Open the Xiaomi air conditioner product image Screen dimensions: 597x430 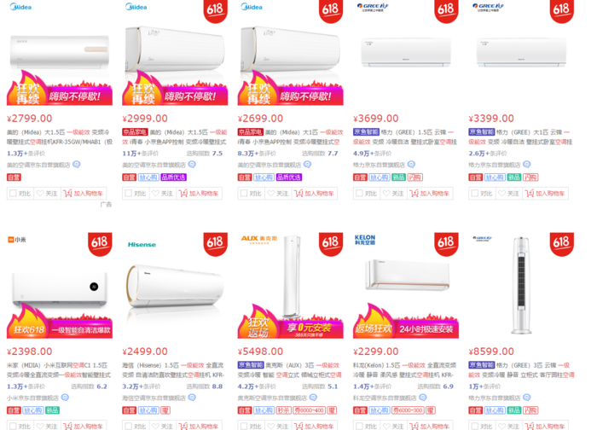pos(60,285)
